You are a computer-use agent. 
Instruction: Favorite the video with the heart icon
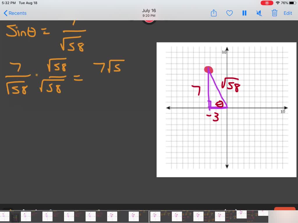229,13
